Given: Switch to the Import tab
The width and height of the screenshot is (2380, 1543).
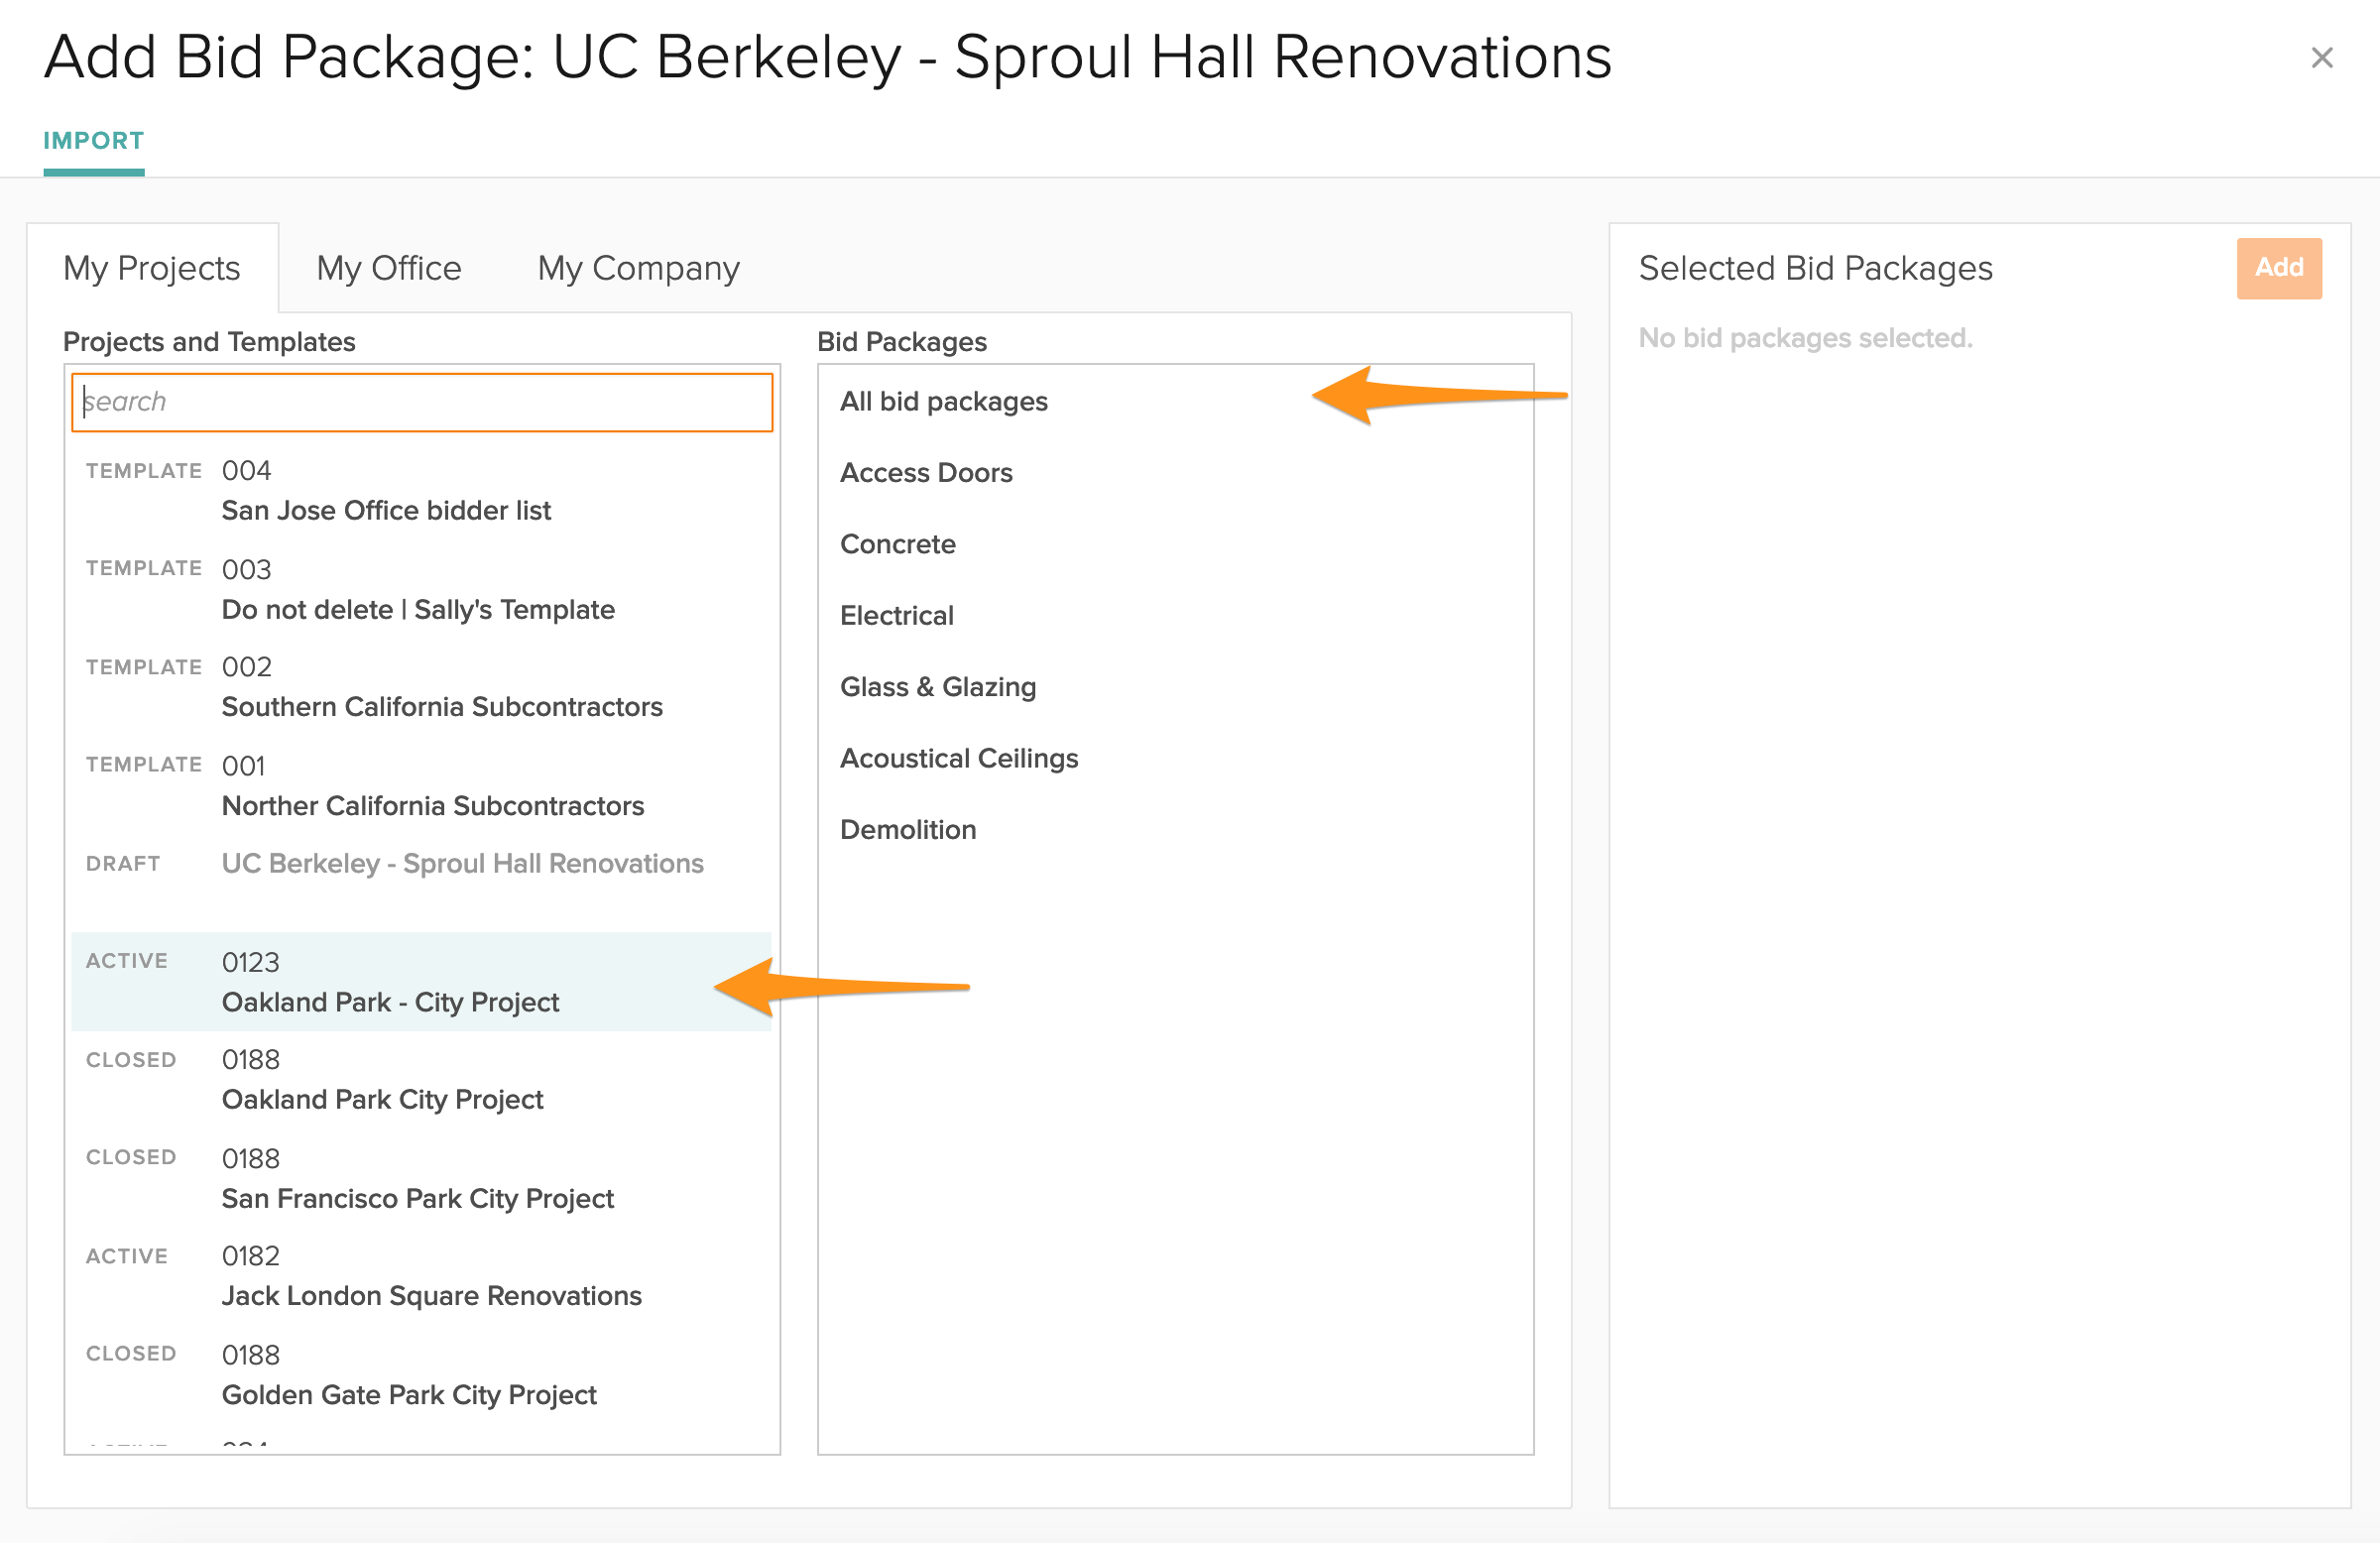Looking at the screenshot, I should tap(94, 141).
